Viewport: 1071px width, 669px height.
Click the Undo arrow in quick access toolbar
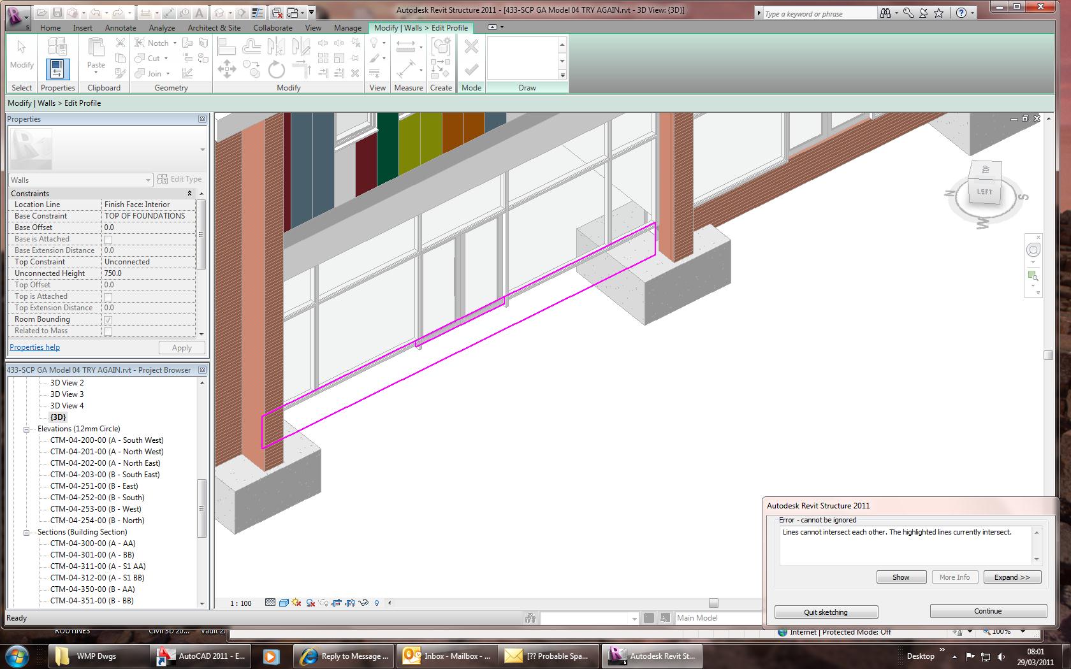pyautogui.click(x=95, y=12)
